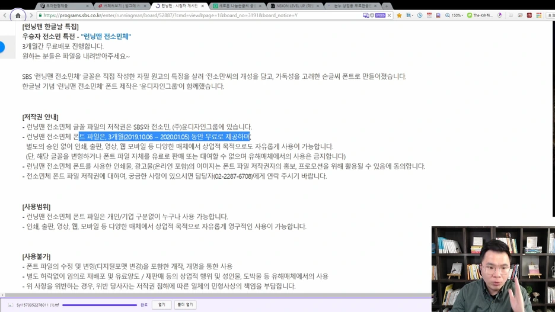Click the downloaded ttf file icon

point(10,305)
